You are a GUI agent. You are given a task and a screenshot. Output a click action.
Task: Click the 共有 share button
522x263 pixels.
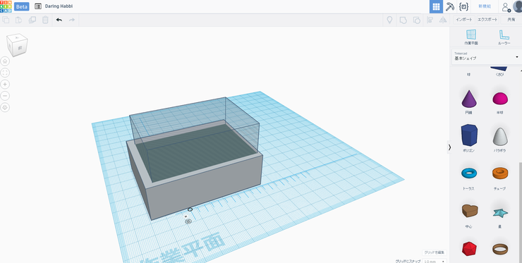tap(511, 20)
